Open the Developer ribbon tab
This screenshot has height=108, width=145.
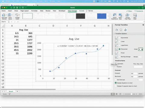[62, 11]
